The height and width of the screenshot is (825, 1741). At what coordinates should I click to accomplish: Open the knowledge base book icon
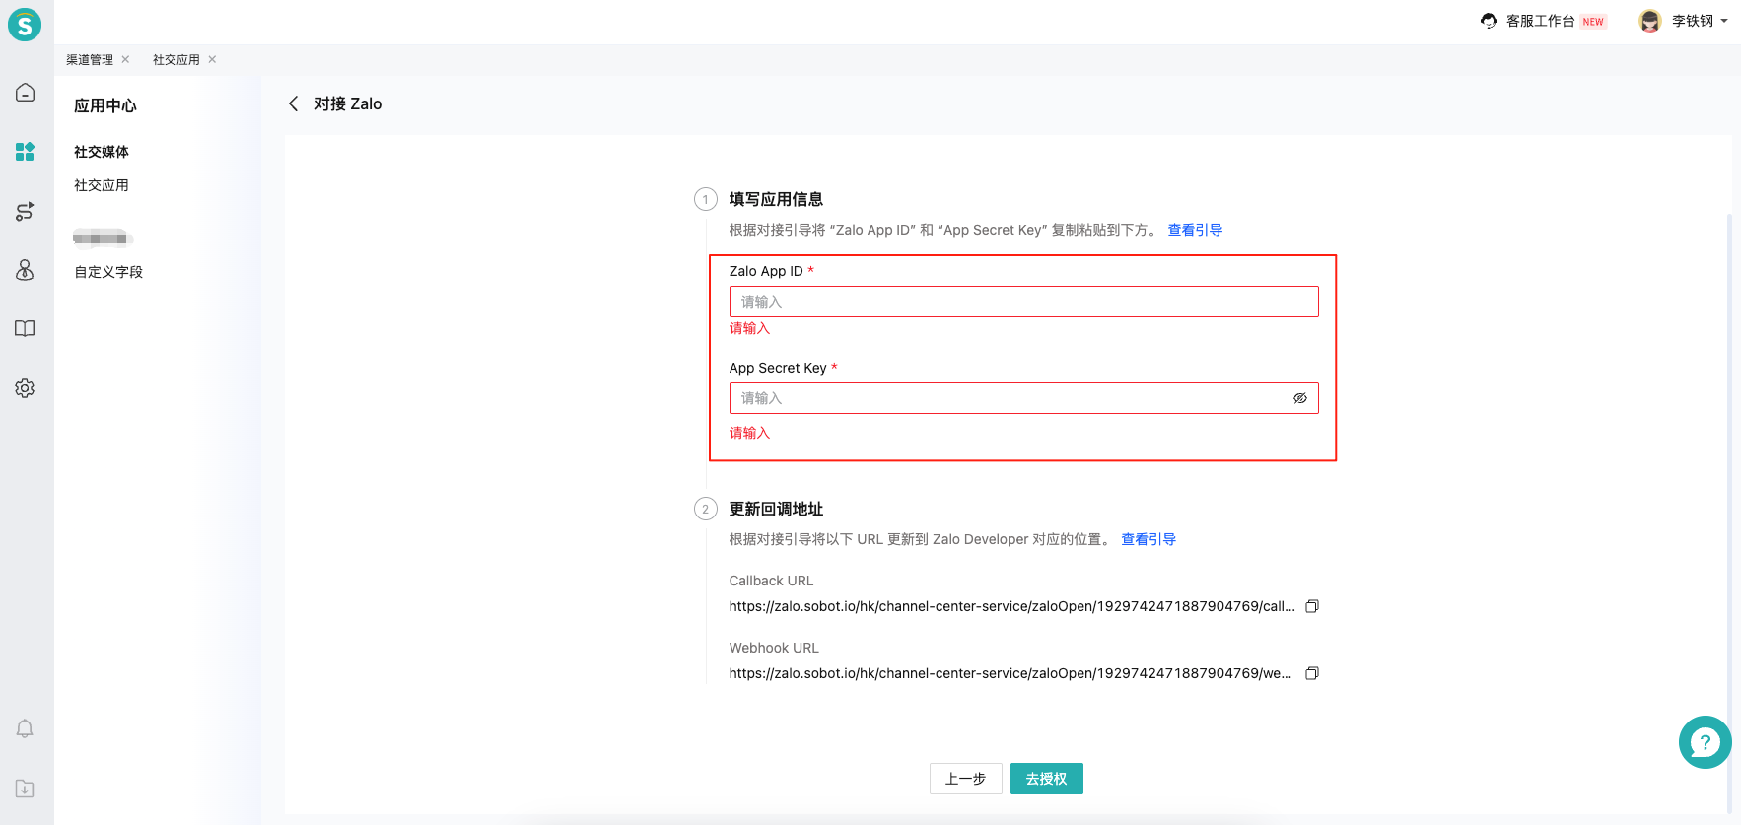(25, 328)
